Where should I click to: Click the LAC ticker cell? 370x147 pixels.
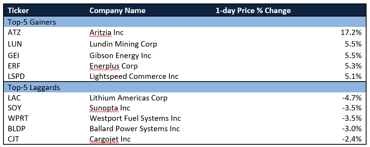click(x=14, y=98)
